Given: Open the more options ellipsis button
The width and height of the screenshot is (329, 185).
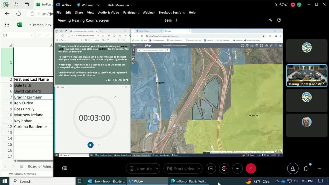Looking at the screenshot, I should pyautogui.click(x=237, y=169).
